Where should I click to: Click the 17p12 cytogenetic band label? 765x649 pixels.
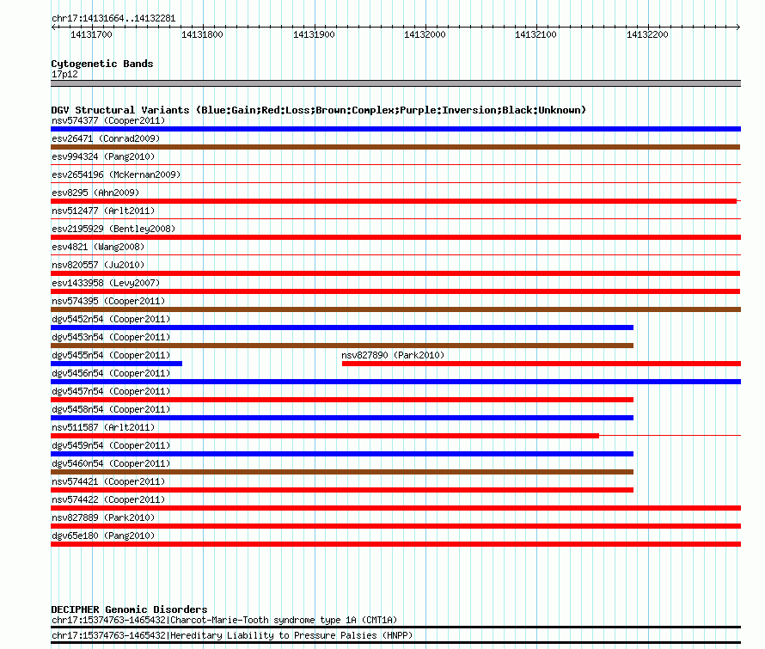tap(64, 74)
